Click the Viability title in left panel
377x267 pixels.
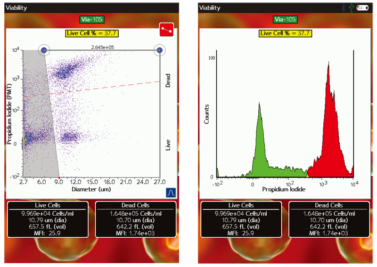point(16,8)
